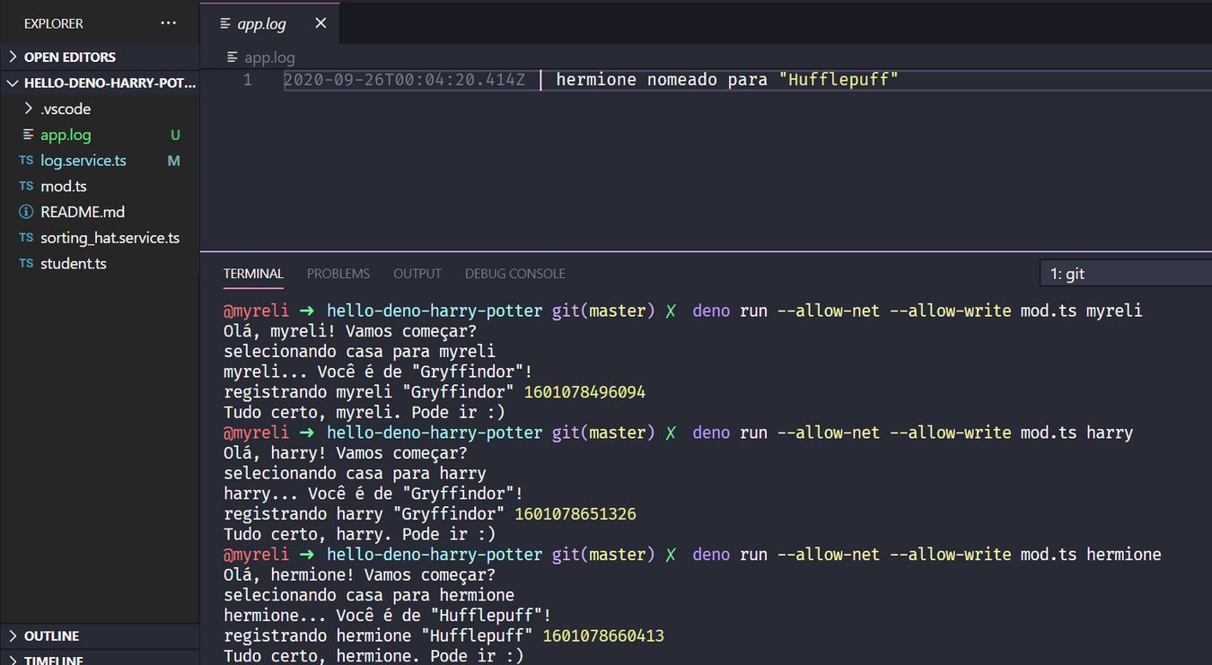
Task: Click line 1 text in the editor
Action: coord(725,80)
